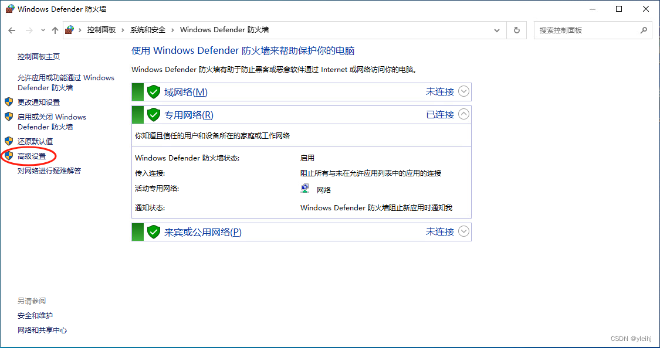Screen dimensions: 660x348
Task: Click 未连接 status of 域网络
Action: click(440, 91)
